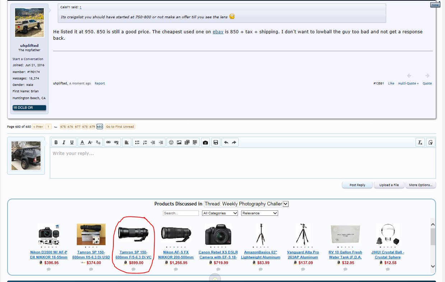Open the text alignment option
The image size is (445, 282).
coord(127,142)
